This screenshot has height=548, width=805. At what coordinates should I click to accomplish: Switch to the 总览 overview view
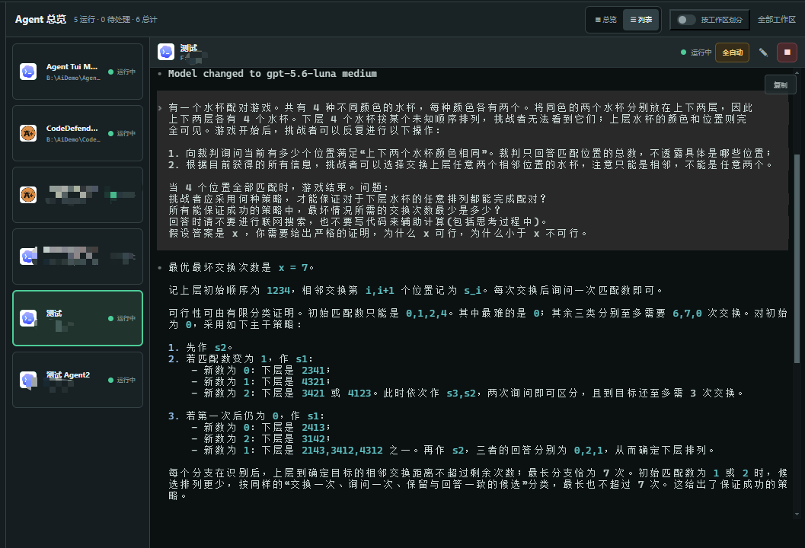pyautogui.click(x=605, y=20)
